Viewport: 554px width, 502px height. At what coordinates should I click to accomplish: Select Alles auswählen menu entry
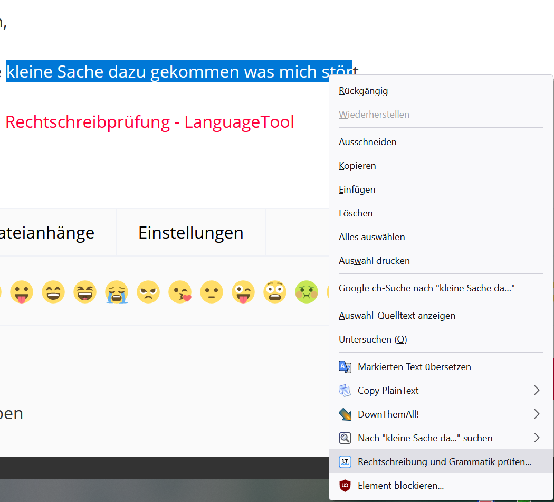click(x=441, y=237)
